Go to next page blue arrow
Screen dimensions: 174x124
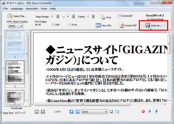[71, 112]
